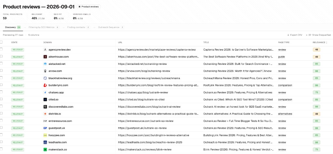Click the Total Prospects 59 stat

click(x=12, y=16)
